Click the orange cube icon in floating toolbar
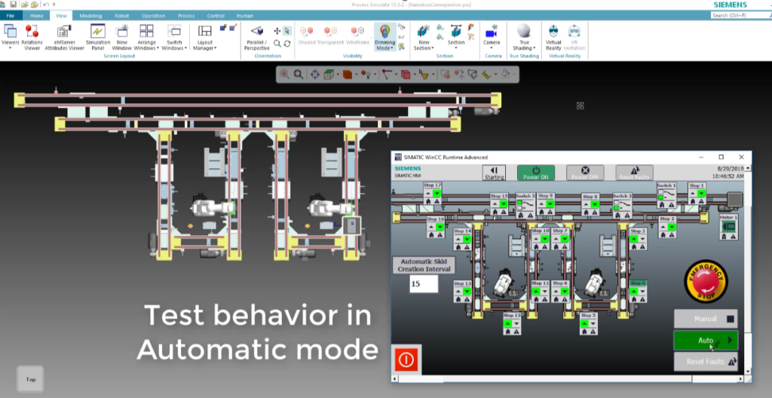The image size is (772, 398). [x=347, y=75]
